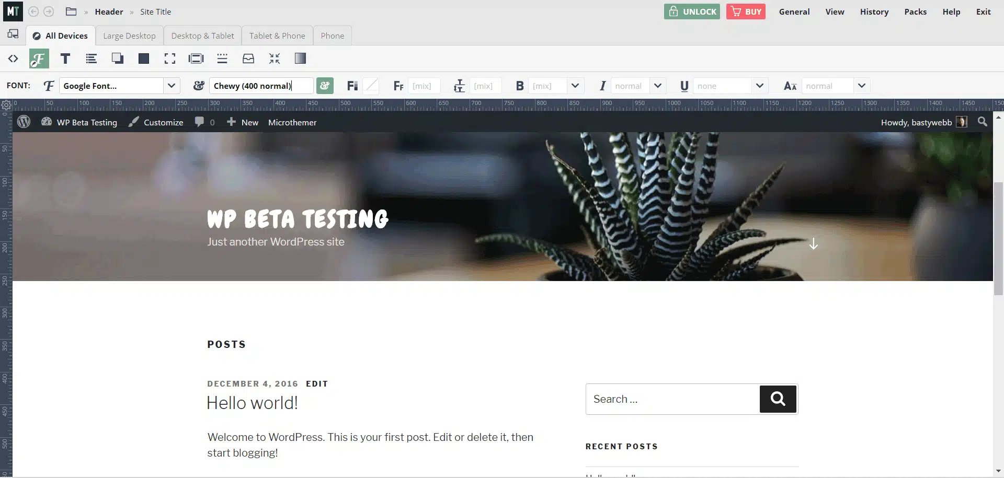Switch to the Tablet & Phone tab
1004x478 pixels.
coord(277,36)
